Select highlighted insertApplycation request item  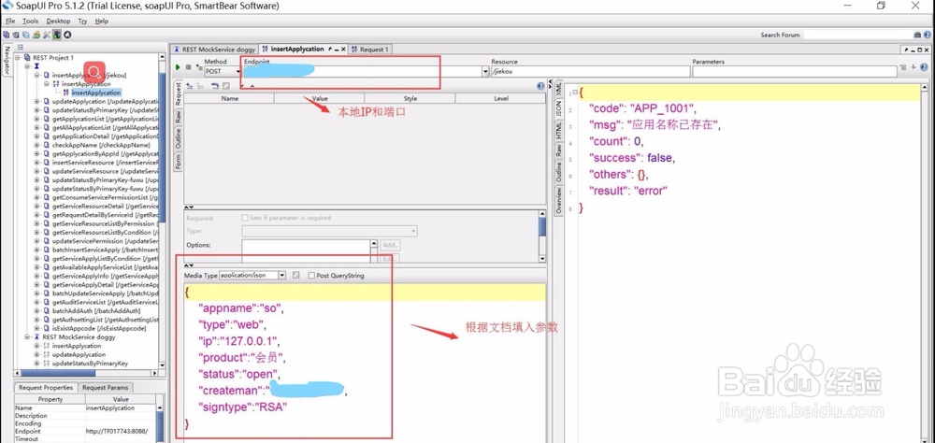[96, 93]
